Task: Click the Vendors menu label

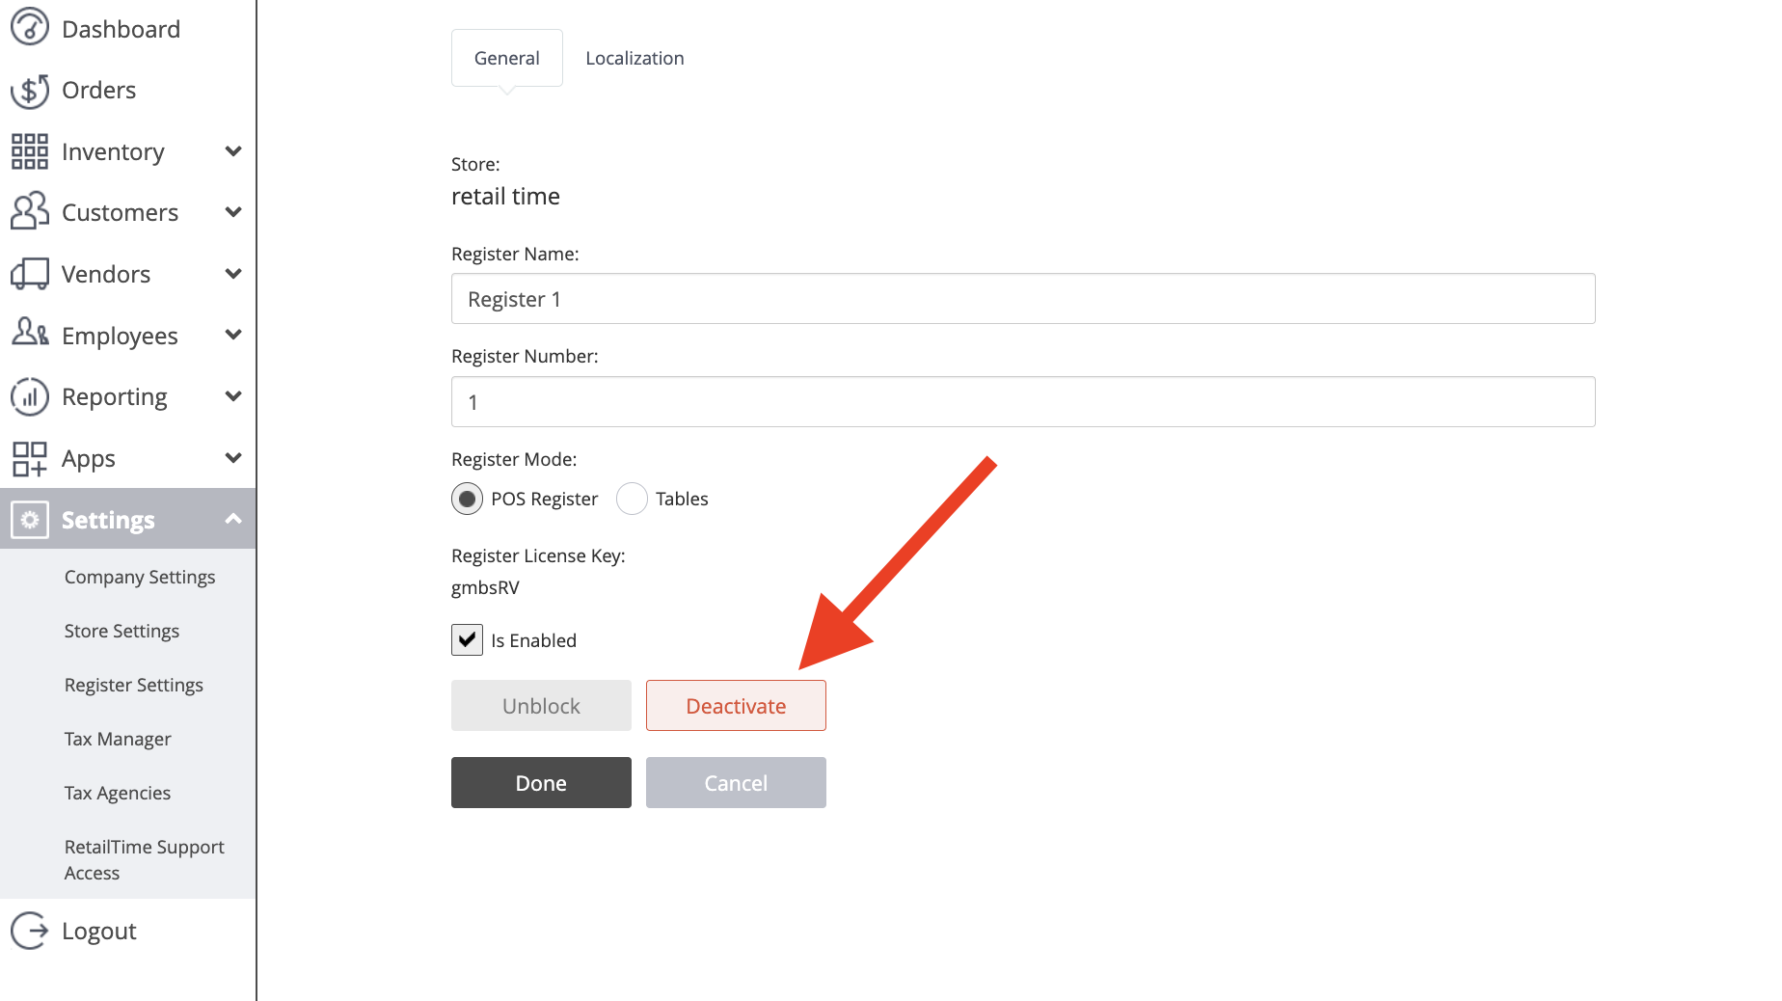Action: 106,274
